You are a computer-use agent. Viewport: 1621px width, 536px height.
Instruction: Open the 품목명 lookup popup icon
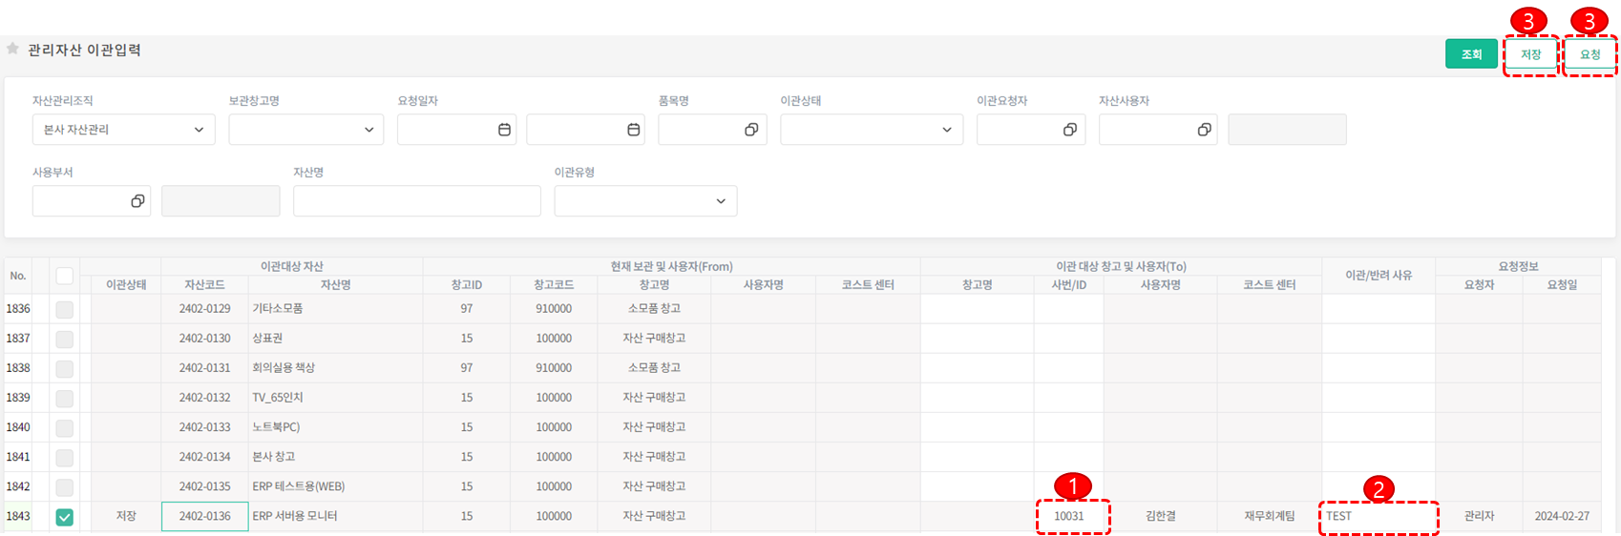(x=751, y=130)
